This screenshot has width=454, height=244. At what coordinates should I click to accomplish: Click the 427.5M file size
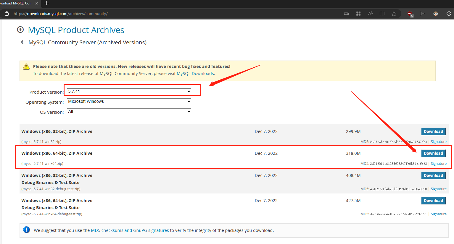(353, 201)
